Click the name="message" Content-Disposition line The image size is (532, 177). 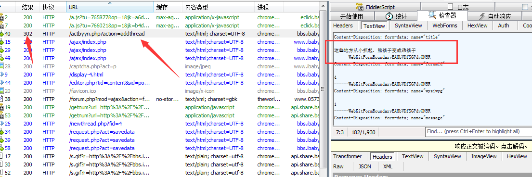click(x=389, y=118)
